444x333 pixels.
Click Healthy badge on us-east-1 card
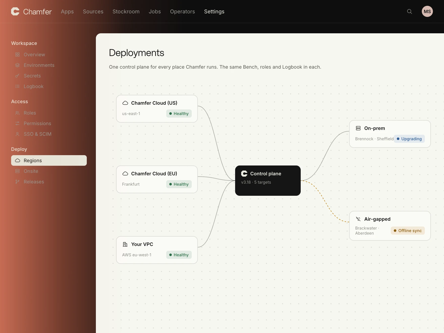point(179,114)
